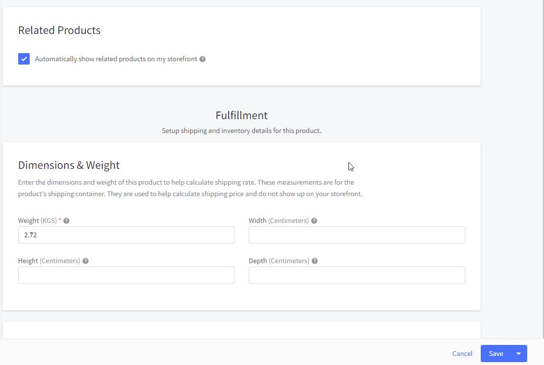The height and width of the screenshot is (365, 544).
Task: Click the Width (Centimeters) field label
Action: [x=278, y=221]
